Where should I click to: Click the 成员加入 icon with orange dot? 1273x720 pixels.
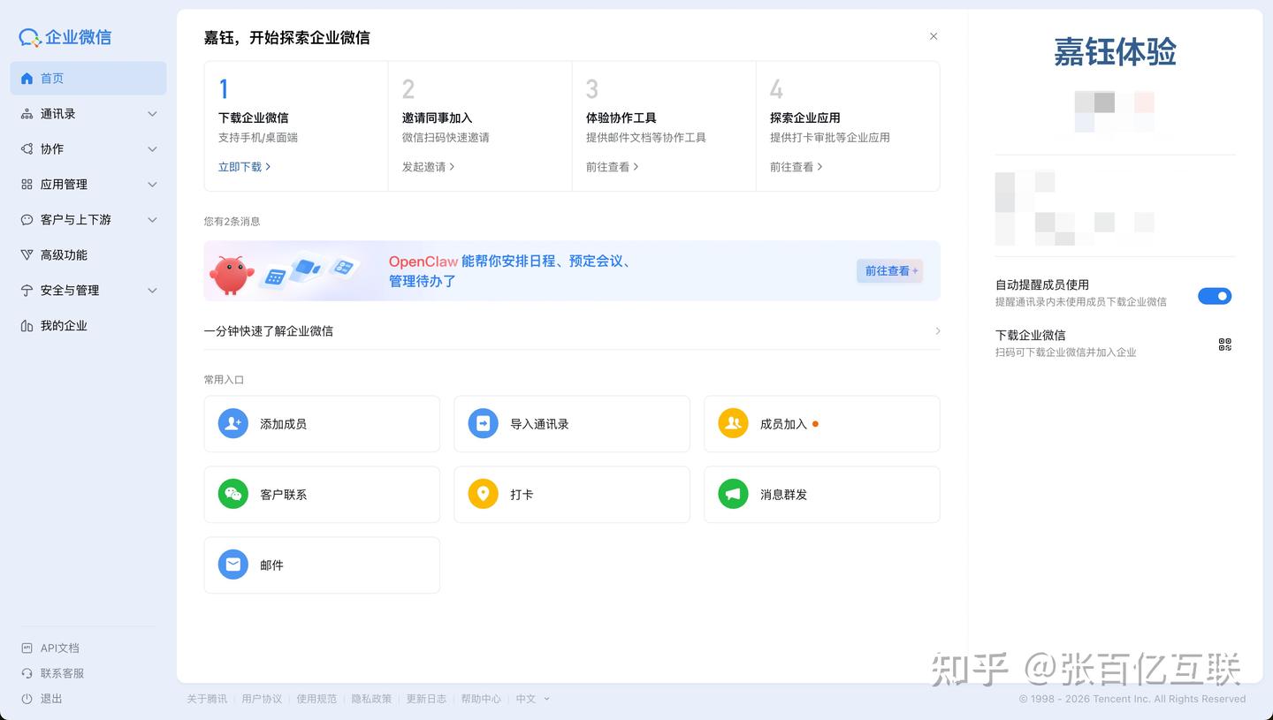733,423
